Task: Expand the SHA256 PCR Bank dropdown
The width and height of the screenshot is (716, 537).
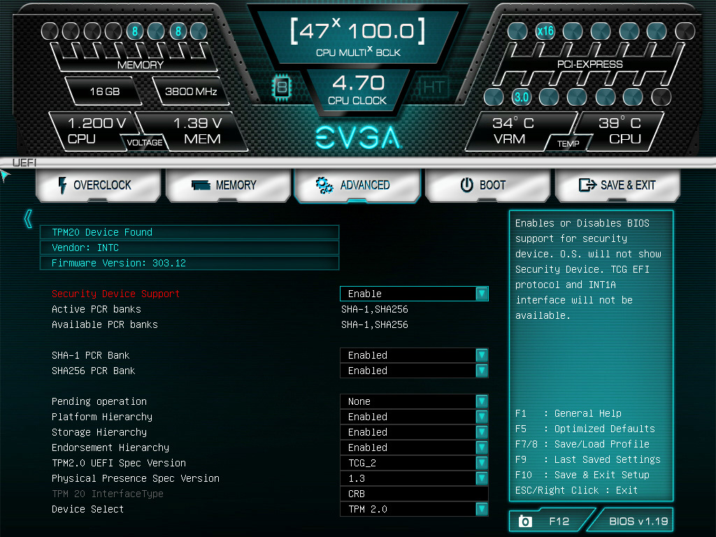Action: (414, 371)
